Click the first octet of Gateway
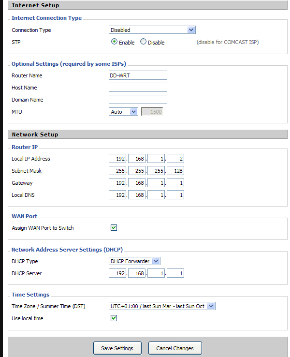 [x=117, y=182]
